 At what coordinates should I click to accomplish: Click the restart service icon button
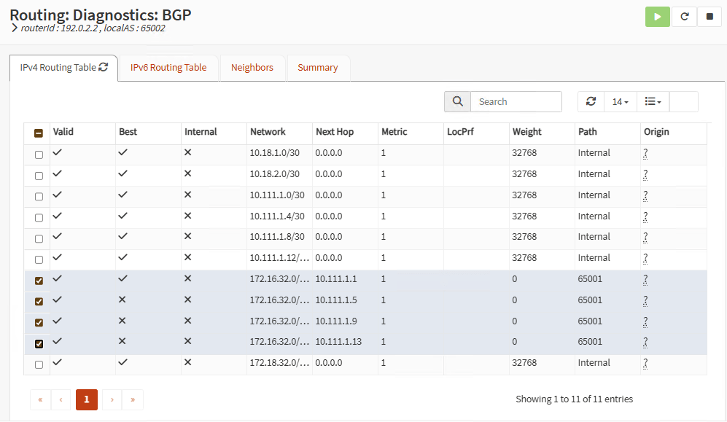[684, 17]
